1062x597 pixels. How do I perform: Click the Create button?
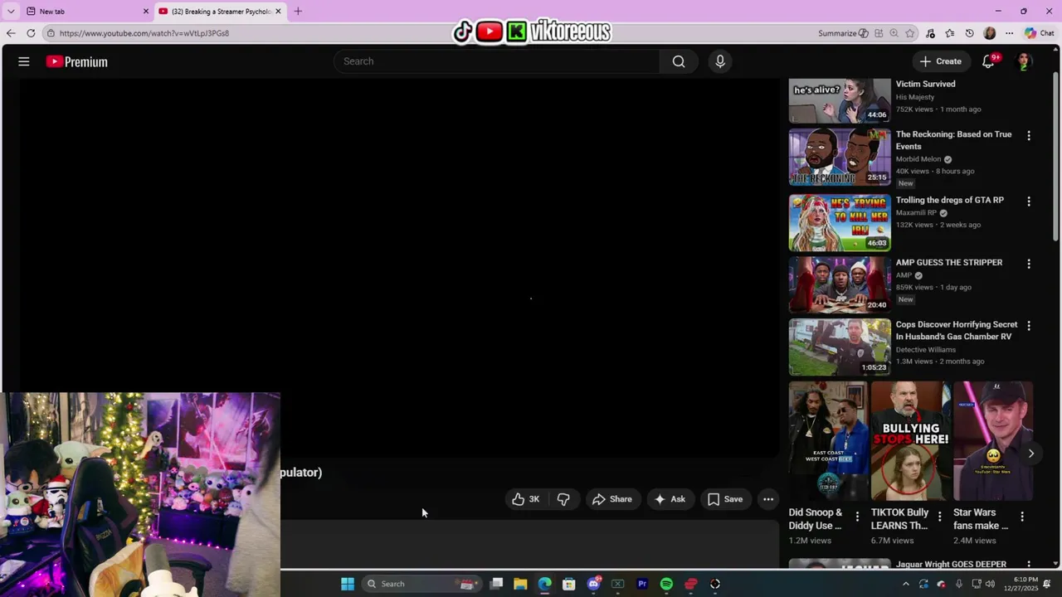(x=940, y=61)
